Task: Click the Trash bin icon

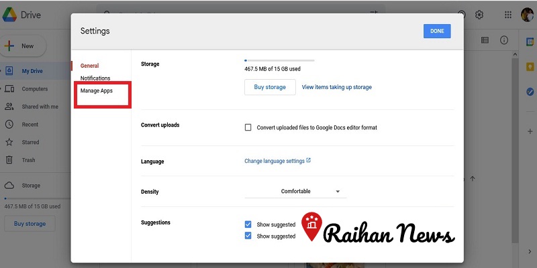Action: point(9,159)
